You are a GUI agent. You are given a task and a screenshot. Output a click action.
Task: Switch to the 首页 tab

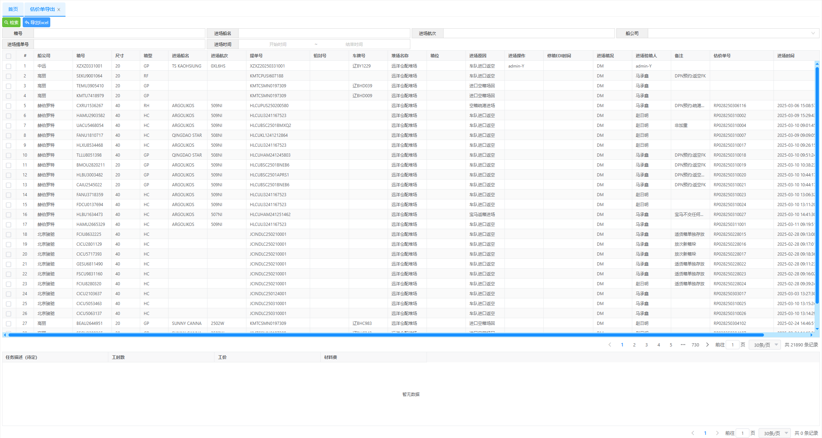(13, 9)
